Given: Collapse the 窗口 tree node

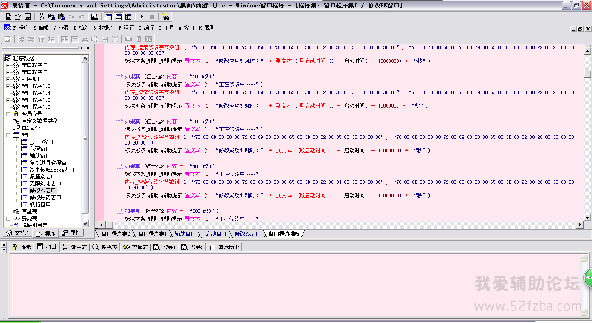Looking at the screenshot, I should 8,135.
